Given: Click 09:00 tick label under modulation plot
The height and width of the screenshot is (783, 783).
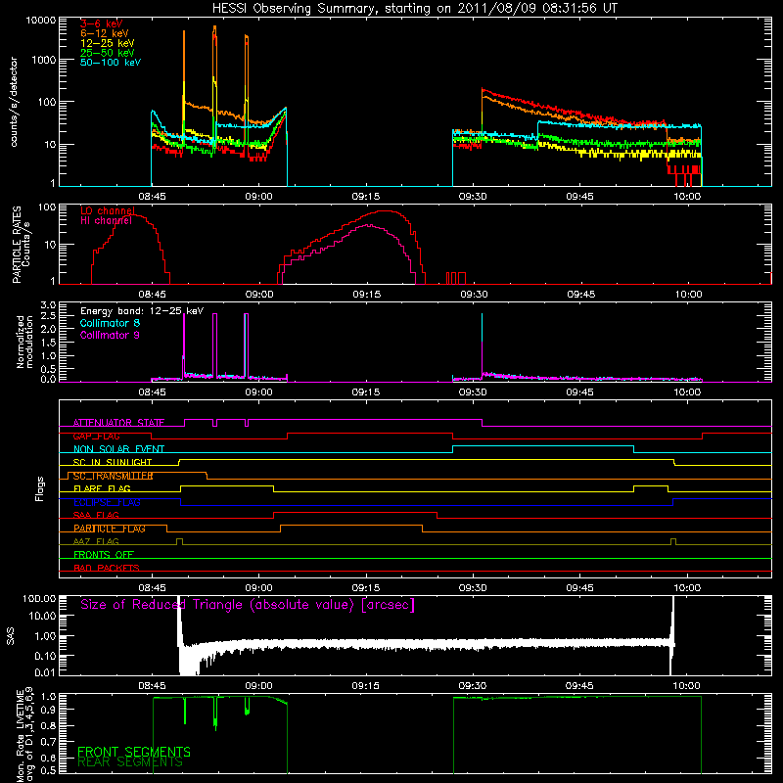Looking at the screenshot, I should coord(258,392).
